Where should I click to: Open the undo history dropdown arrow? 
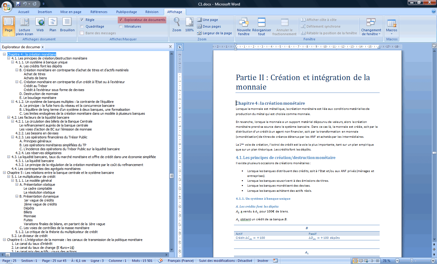29,4
